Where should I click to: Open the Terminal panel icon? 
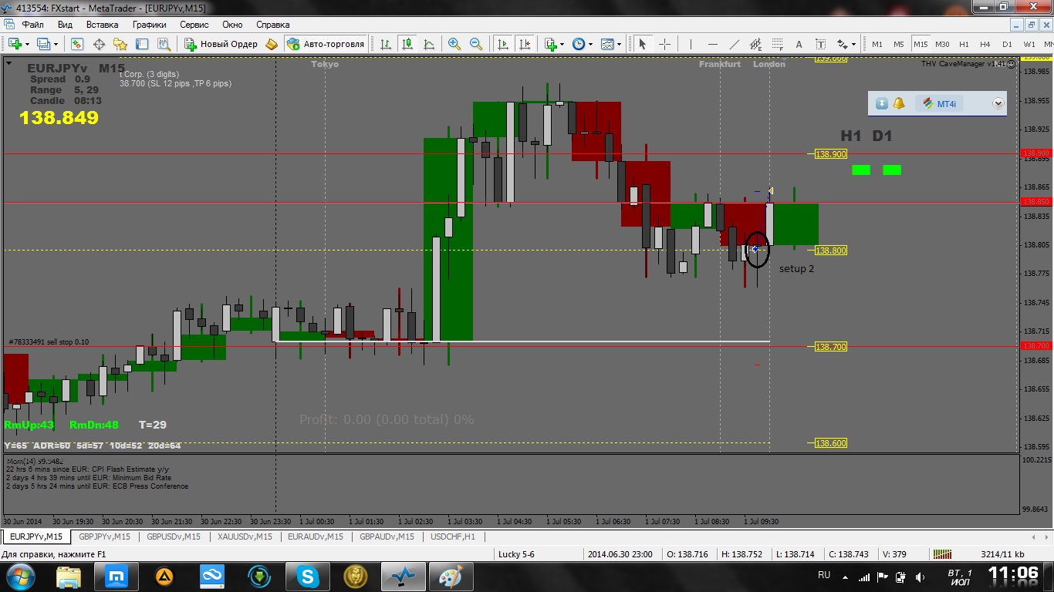coord(141,44)
